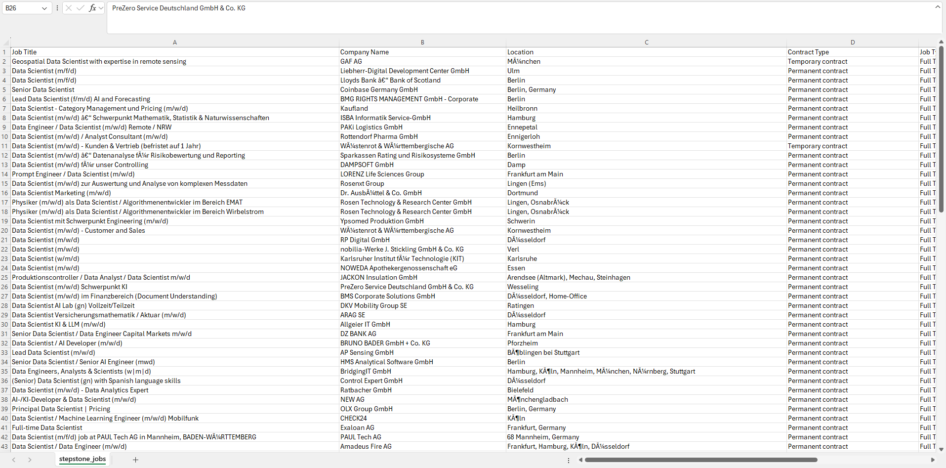Screen dimensions: 946x468
Task: Select the BridgingIT GmbH cell
Action: (x=422, y=371)
